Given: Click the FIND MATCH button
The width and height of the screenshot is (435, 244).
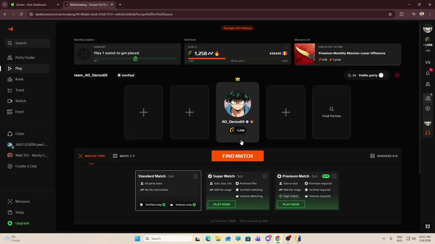Looking at the screenshot, I should coord(238,156).
